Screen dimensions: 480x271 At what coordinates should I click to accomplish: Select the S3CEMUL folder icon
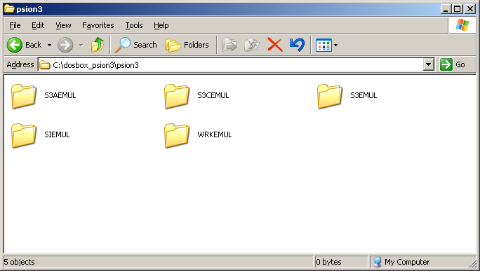pos(177,96)
